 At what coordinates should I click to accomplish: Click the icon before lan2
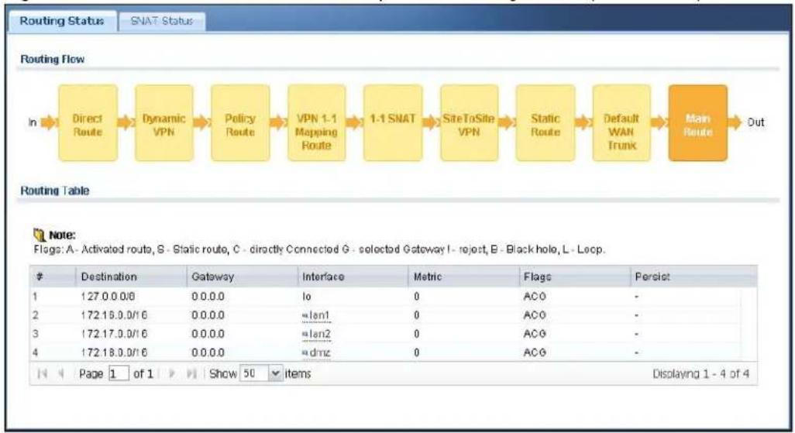pos(305,335)
